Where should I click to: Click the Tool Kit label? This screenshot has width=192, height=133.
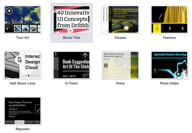(x=22, y=37)
